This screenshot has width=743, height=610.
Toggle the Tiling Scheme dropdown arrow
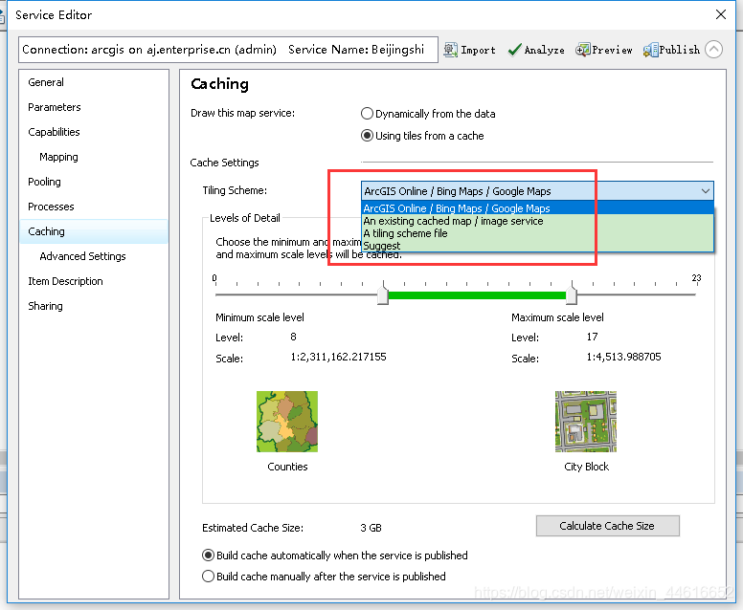(705, 191)
